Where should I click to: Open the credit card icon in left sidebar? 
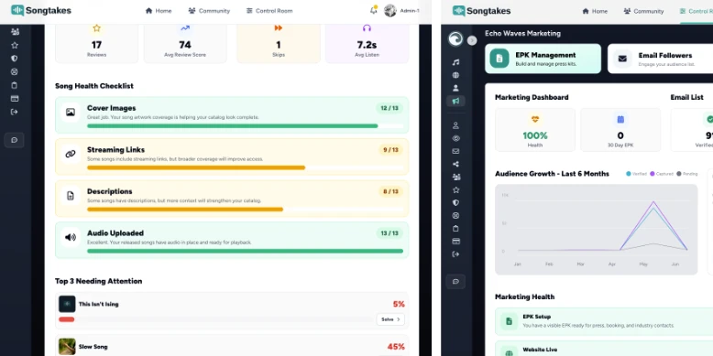click(x=15, y=99)
